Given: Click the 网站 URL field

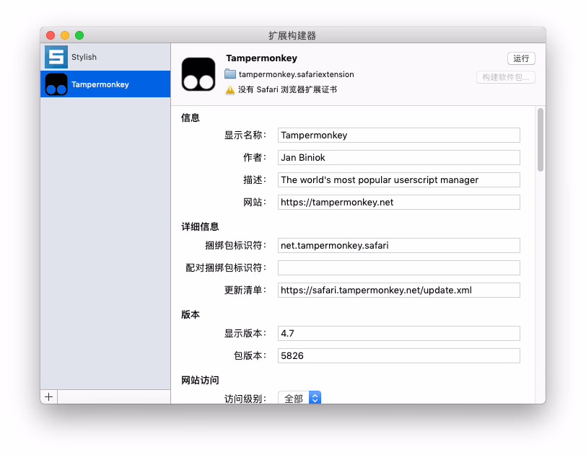Looking at the screenshot, I should click(398, 202).
